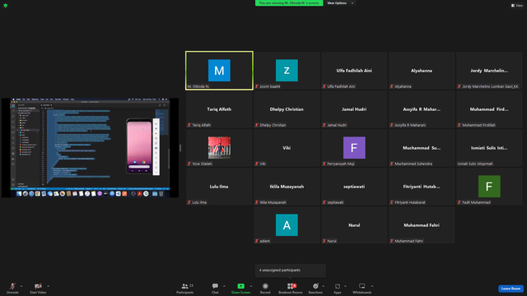Open video options caret beside Start Video

click(48, 286)
